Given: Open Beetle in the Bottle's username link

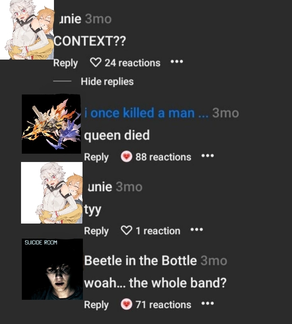Looking at the screenshot, I should point(140,261).
